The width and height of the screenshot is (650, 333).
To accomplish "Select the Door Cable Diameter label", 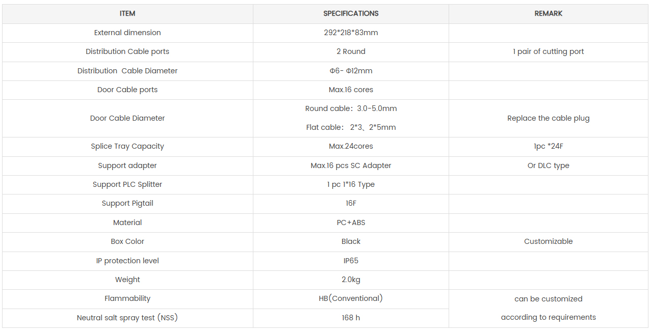I will point(127,118).
